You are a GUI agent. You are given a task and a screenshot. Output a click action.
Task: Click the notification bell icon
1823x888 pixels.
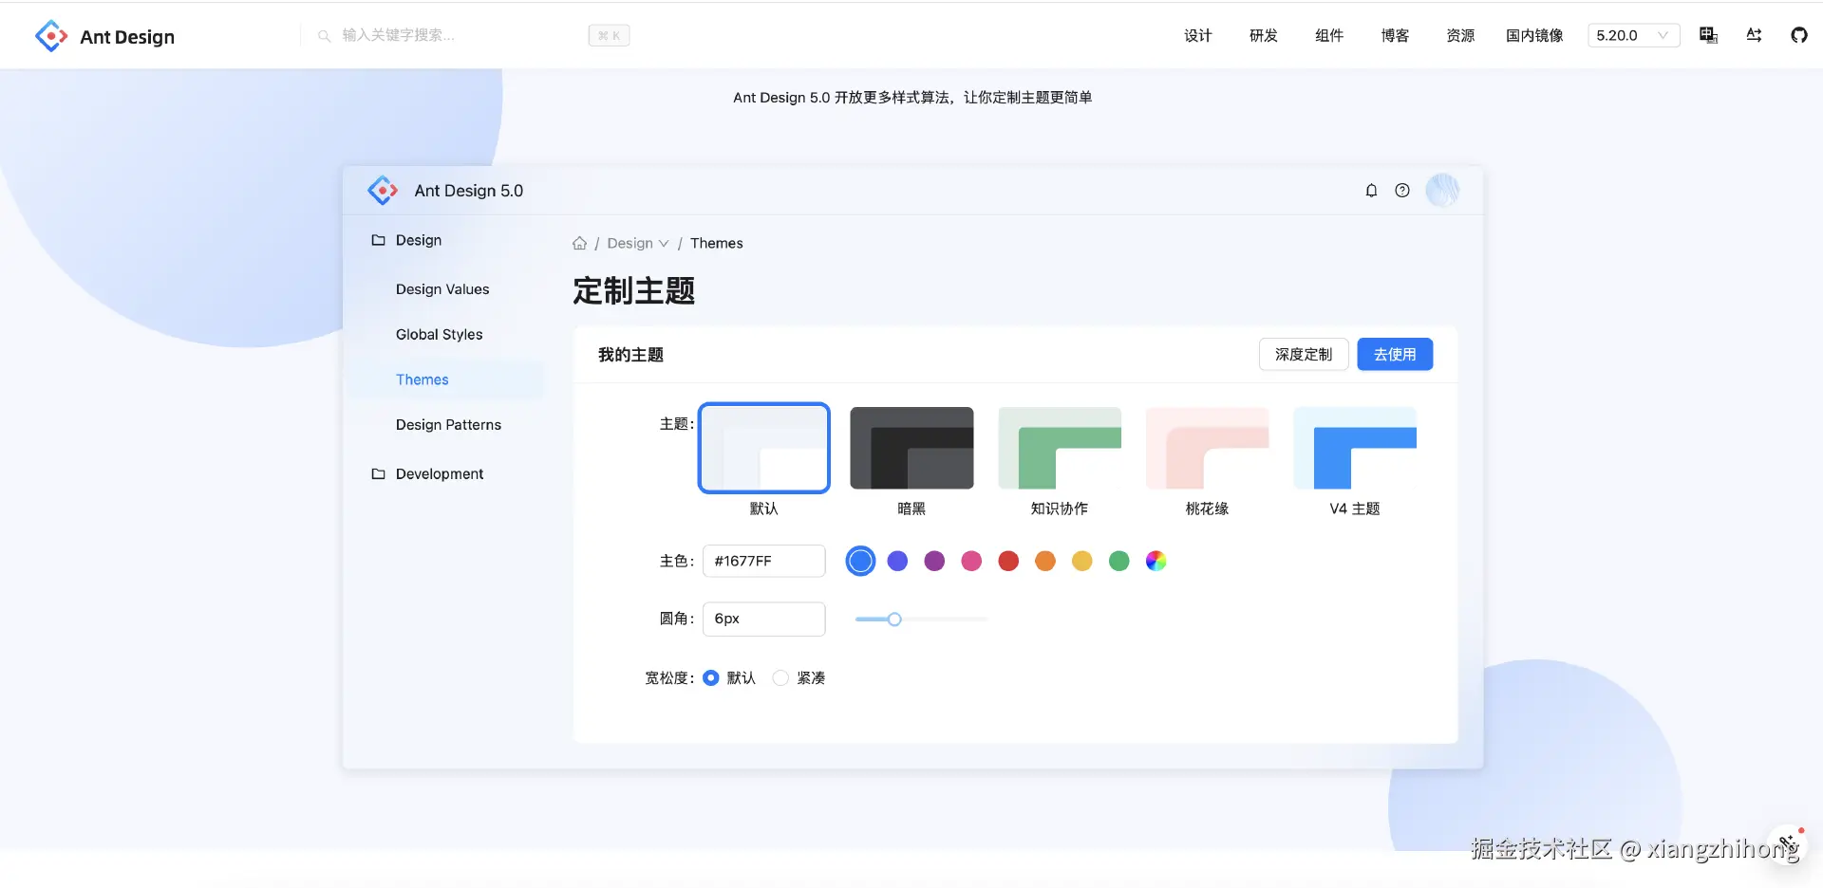pyautogui.click(x=1371, y=191)
